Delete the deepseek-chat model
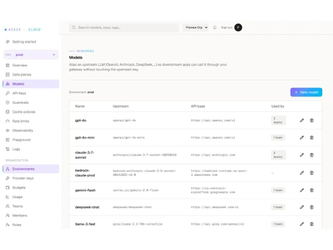This screenshot has width=333, height=250. click(x=312, y=207)
